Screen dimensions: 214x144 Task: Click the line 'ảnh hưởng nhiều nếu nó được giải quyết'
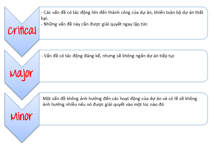(x=103, y=105)
